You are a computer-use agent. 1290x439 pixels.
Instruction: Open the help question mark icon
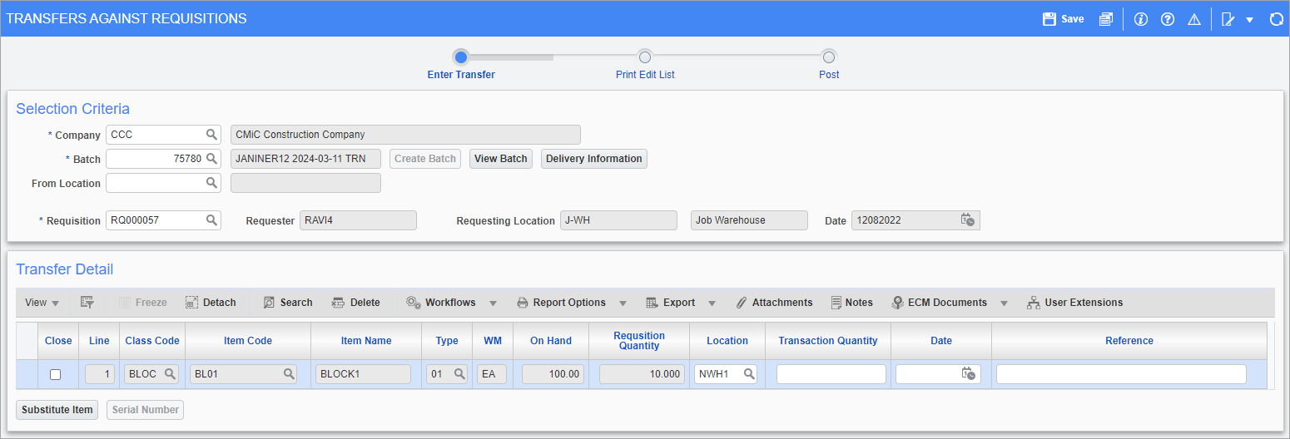coord(1168,18)
